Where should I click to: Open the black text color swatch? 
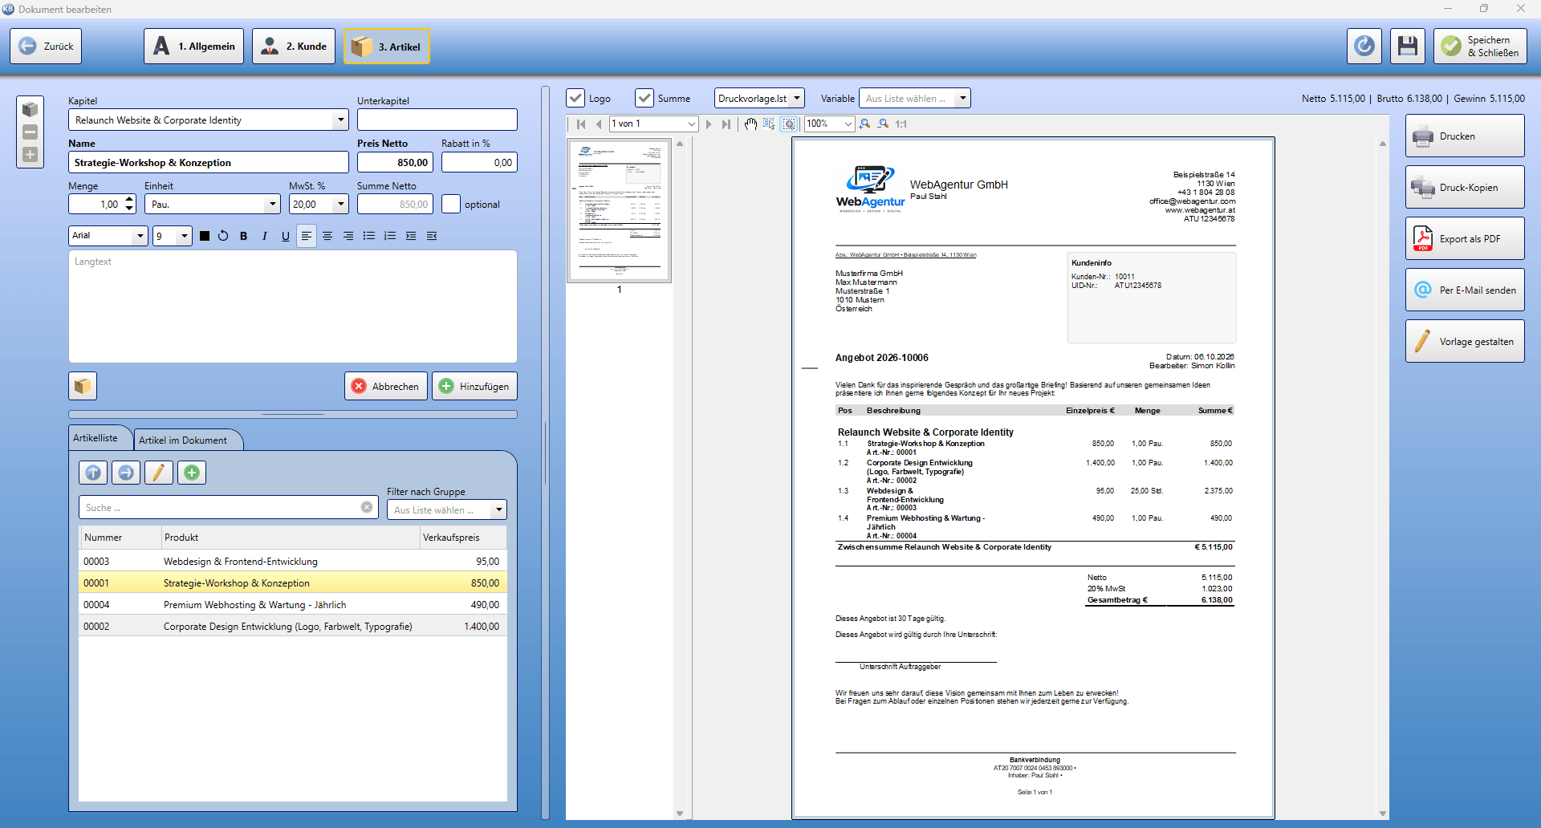[x=204, y=236]
